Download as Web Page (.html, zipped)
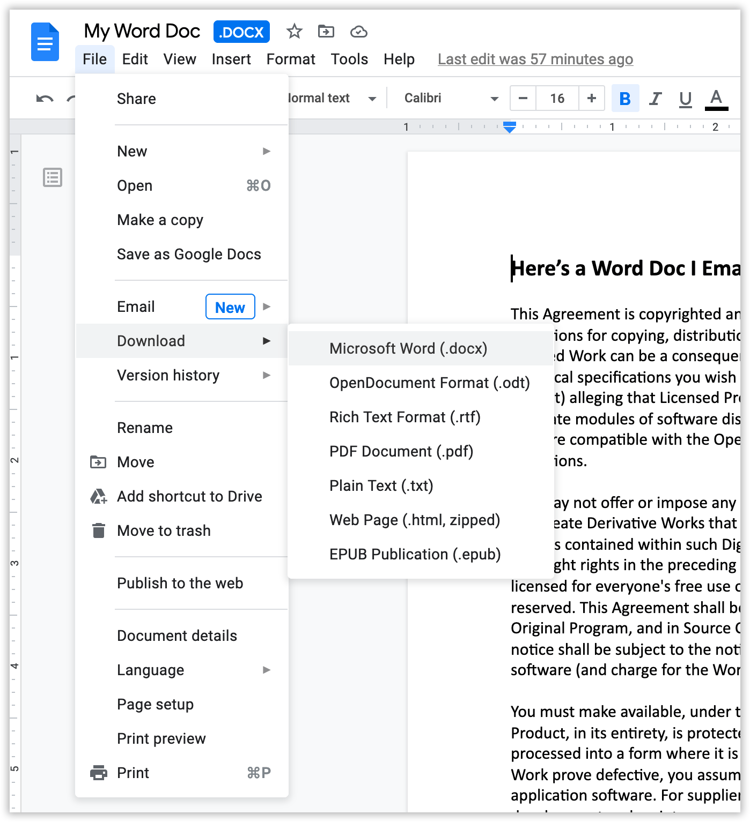This screenshot has width=750, height=822. point(421,520)
